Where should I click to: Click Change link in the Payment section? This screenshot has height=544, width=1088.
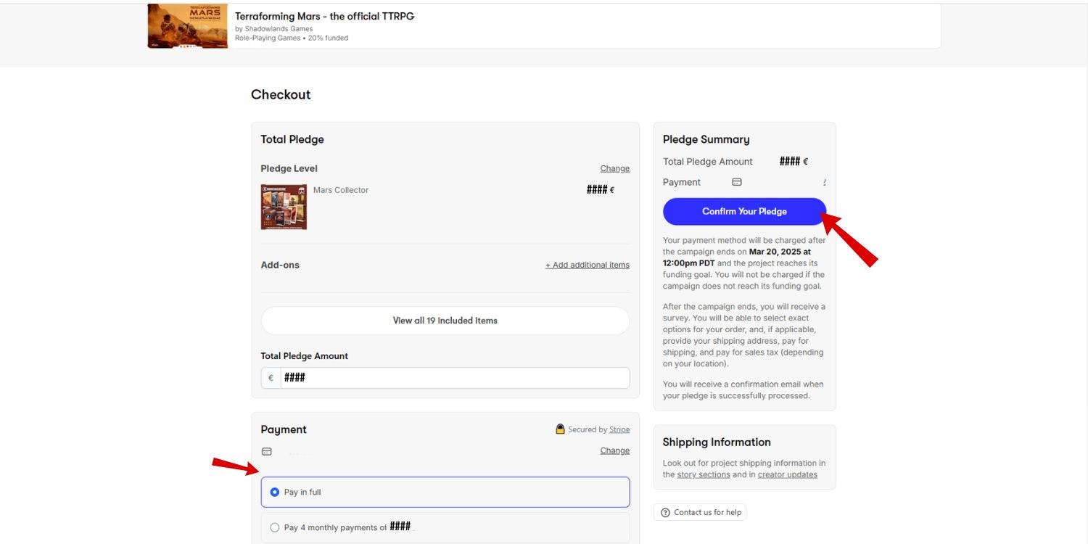point(614,450)
